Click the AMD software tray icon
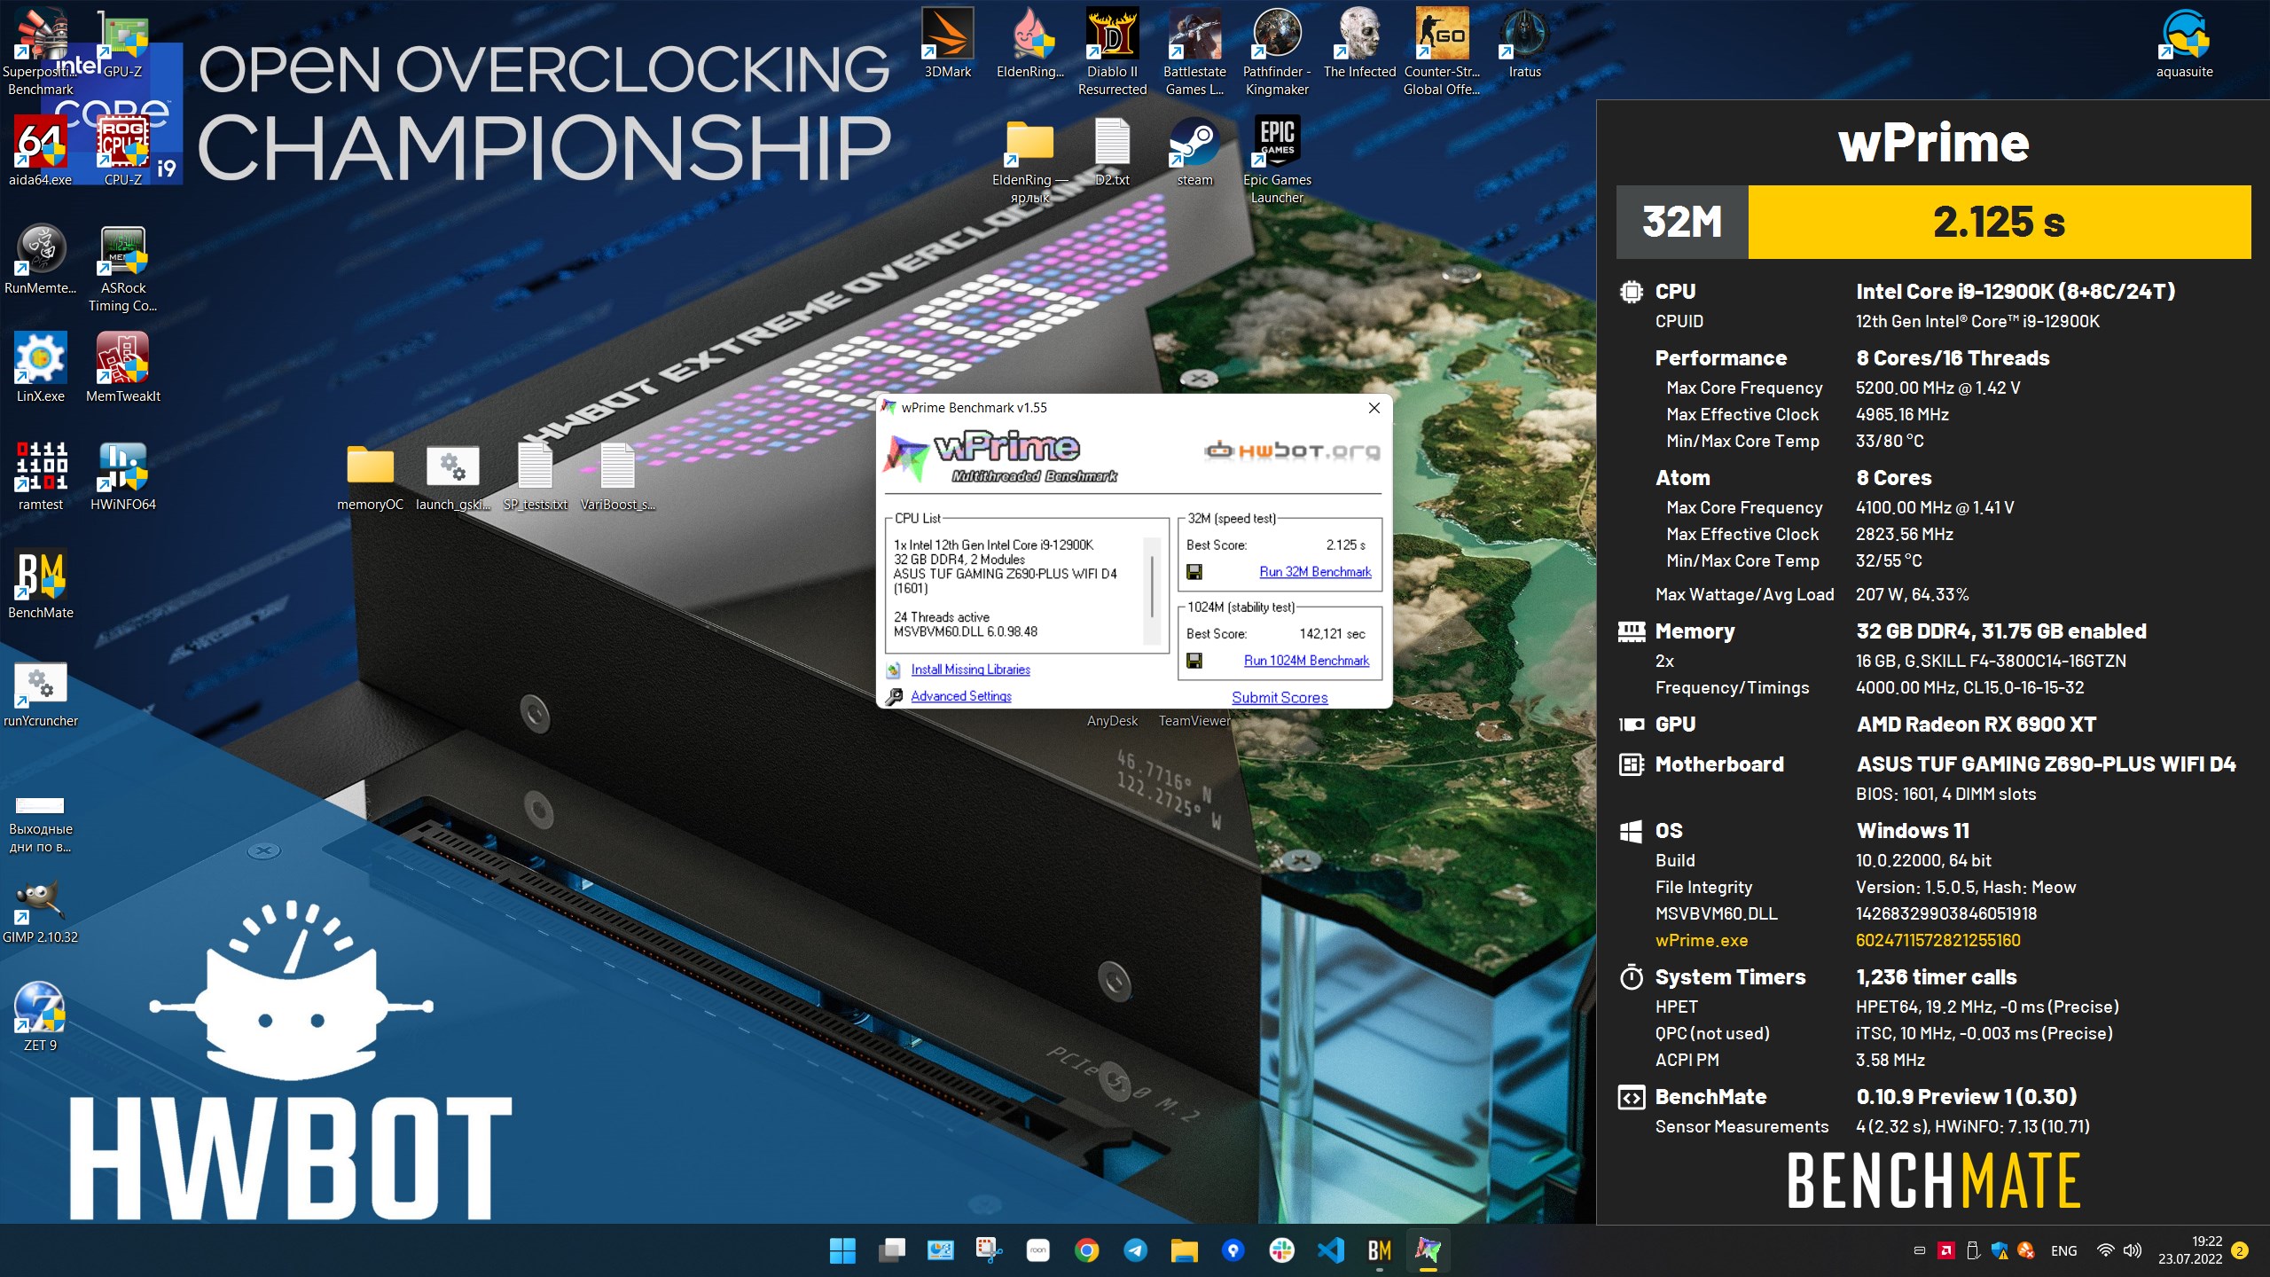 (1946, 1250)
